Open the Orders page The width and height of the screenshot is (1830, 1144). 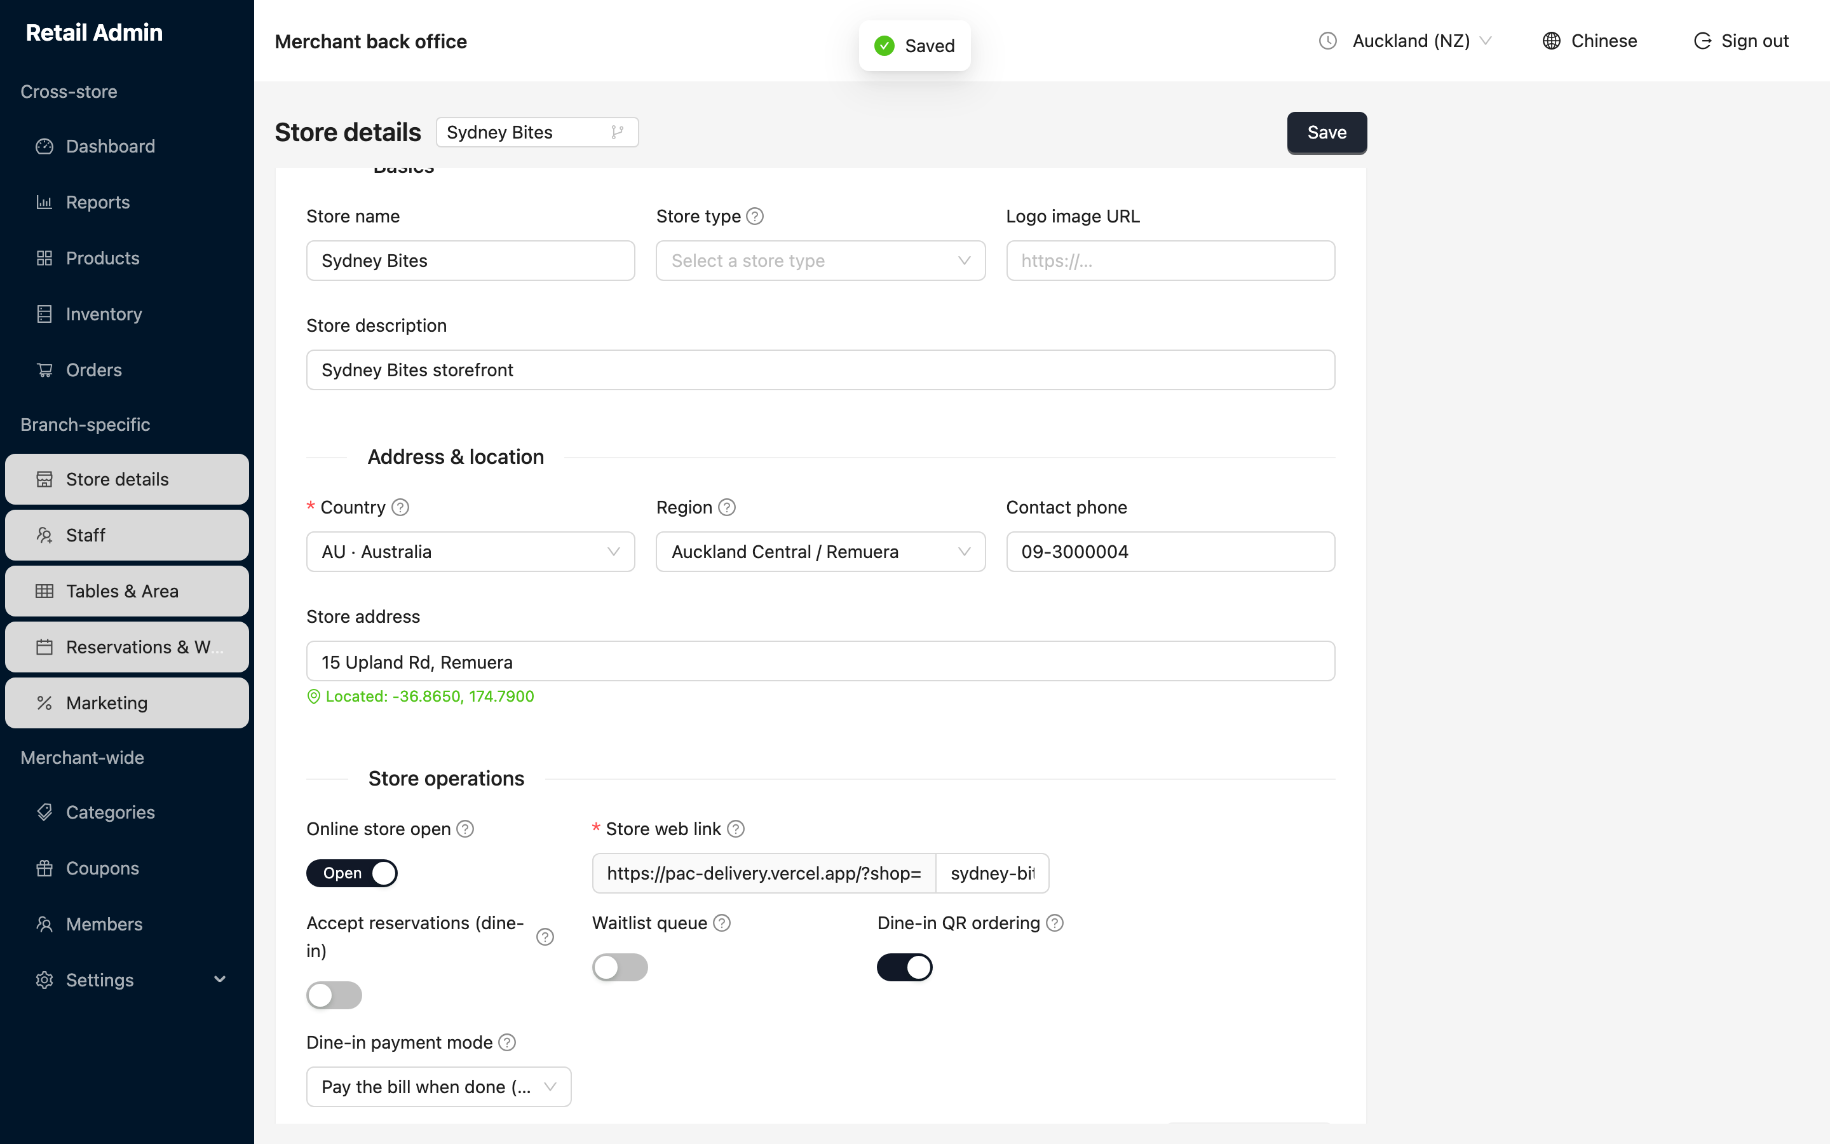127,370
